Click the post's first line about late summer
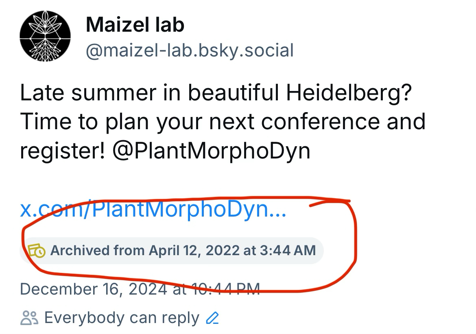The height and width of the screenshot is (334, 476). tap(216, 93)
